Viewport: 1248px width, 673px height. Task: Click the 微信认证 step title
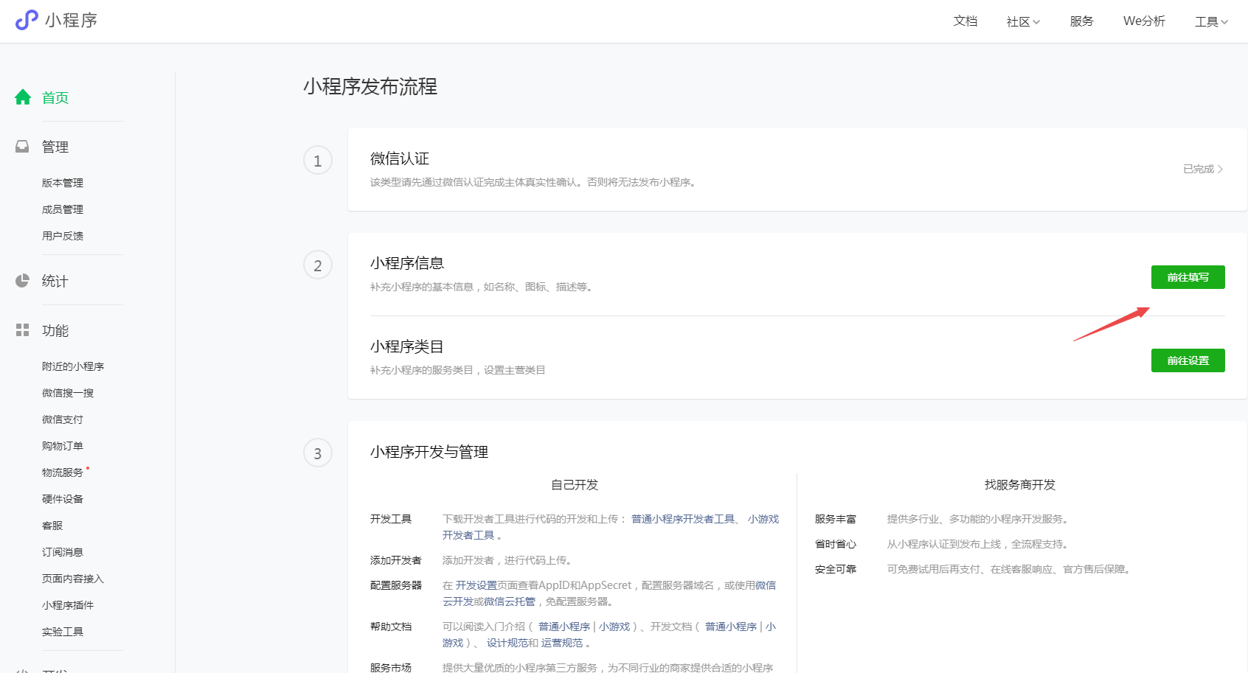point(400,158)
